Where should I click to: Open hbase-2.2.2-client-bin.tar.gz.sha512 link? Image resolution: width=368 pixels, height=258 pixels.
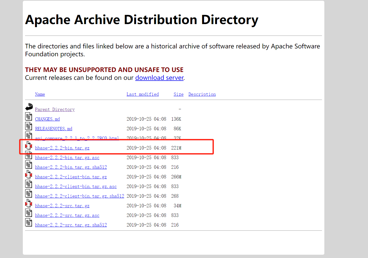tap(80, 196)
